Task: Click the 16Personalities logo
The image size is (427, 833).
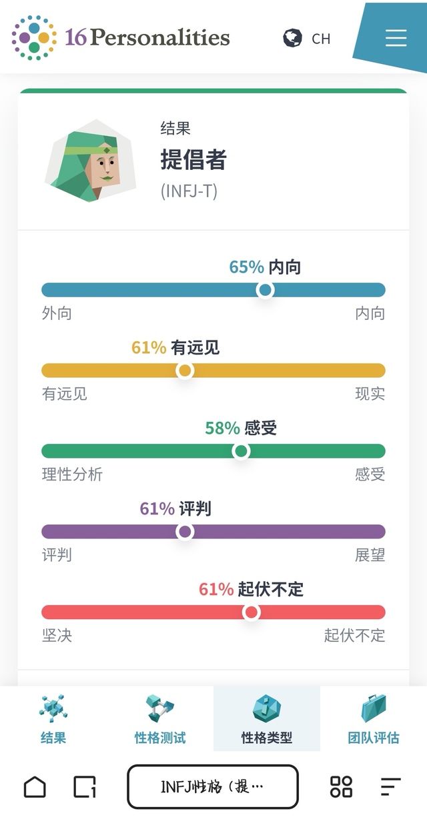Action: tap(121, 37)
